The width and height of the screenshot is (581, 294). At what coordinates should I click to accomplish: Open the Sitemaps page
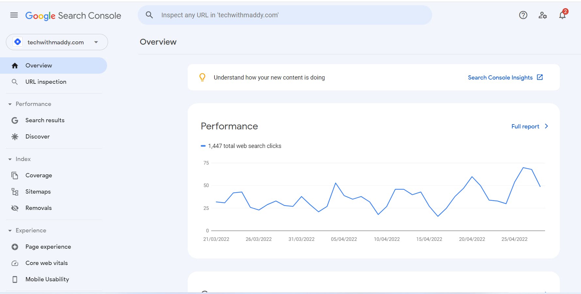tap(54, 192)
